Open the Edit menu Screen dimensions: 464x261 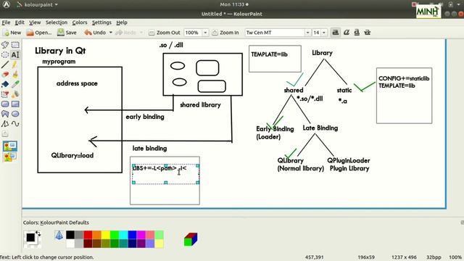click(20, 22)
